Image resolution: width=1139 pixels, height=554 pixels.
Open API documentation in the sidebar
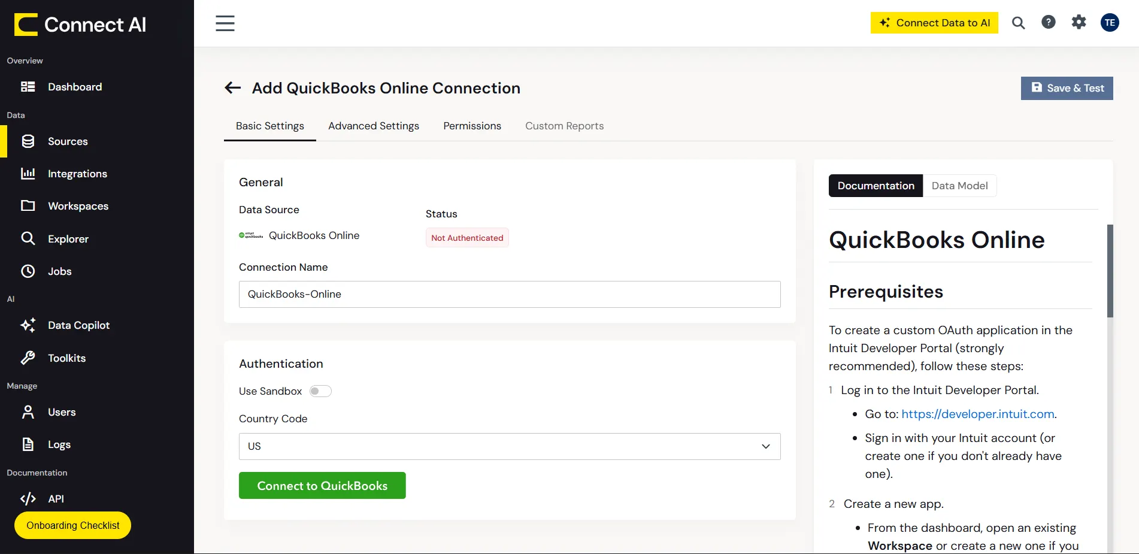pos(97,499)
